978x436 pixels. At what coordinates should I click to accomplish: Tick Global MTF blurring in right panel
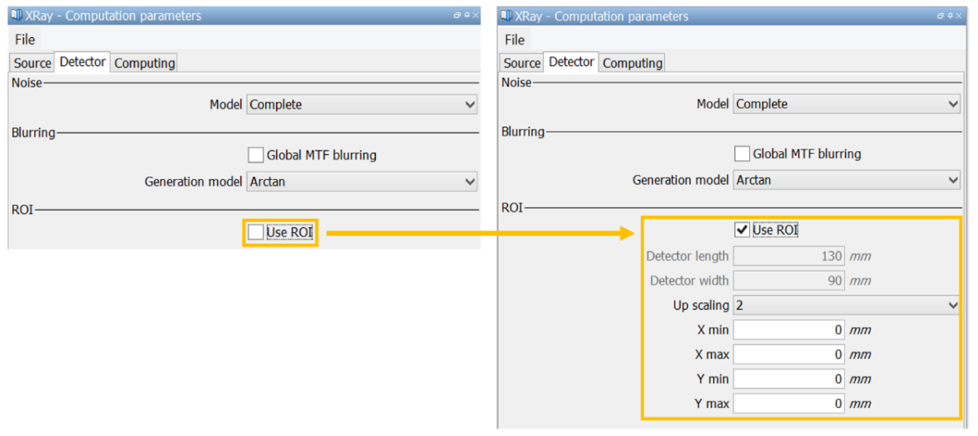742,154
